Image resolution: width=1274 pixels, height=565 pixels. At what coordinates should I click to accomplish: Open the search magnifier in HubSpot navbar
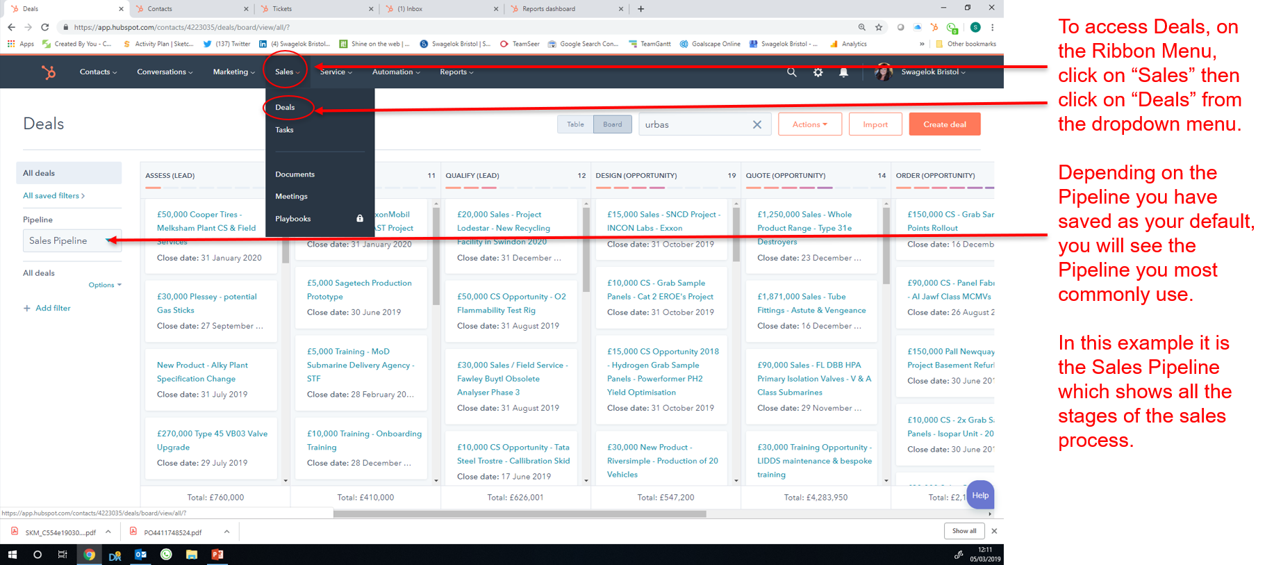tap(791, 72)
